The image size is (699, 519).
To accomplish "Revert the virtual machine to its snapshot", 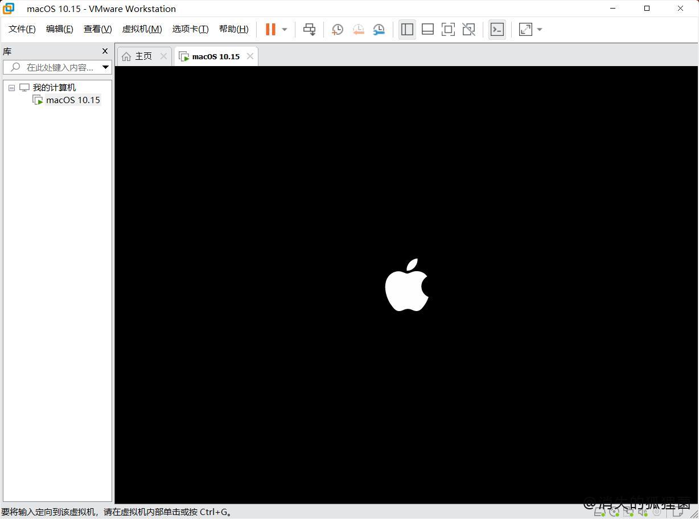I will (358, 30).
